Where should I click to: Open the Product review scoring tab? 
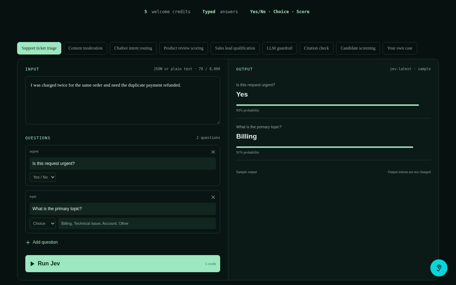coord(183,48)
